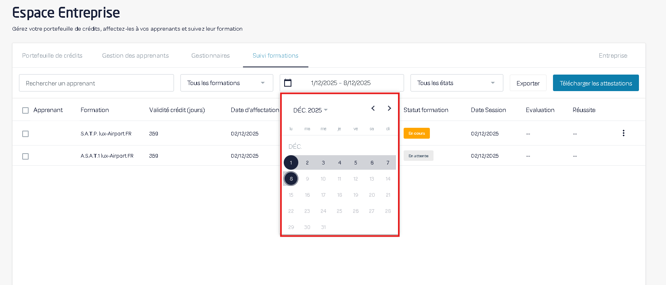Toggle the select-all Apprenant checkbox
666x285 pixels.
point(25,110)
